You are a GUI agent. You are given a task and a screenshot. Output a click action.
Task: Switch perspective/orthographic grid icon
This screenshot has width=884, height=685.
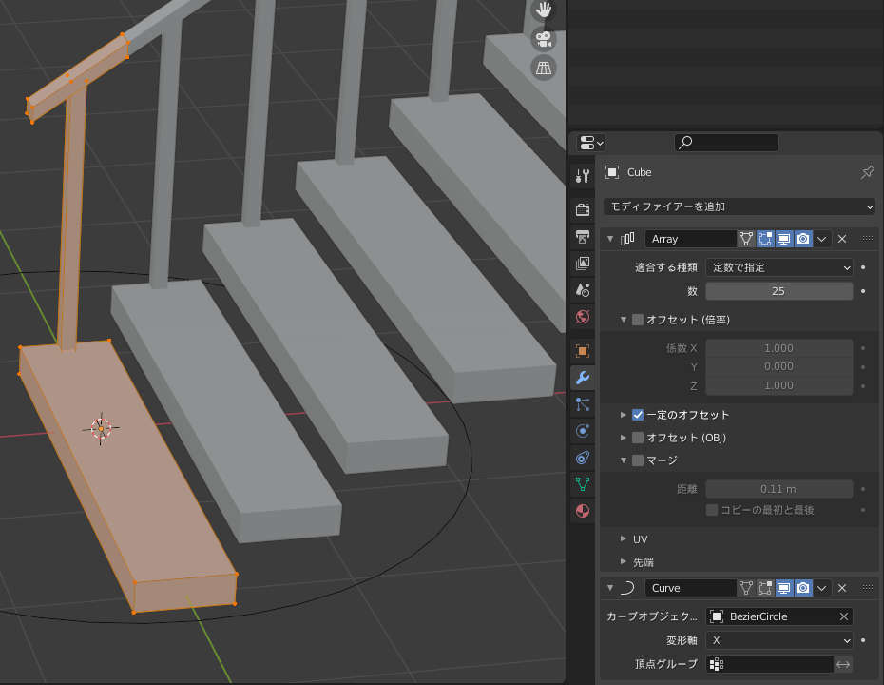pos(544,68)
